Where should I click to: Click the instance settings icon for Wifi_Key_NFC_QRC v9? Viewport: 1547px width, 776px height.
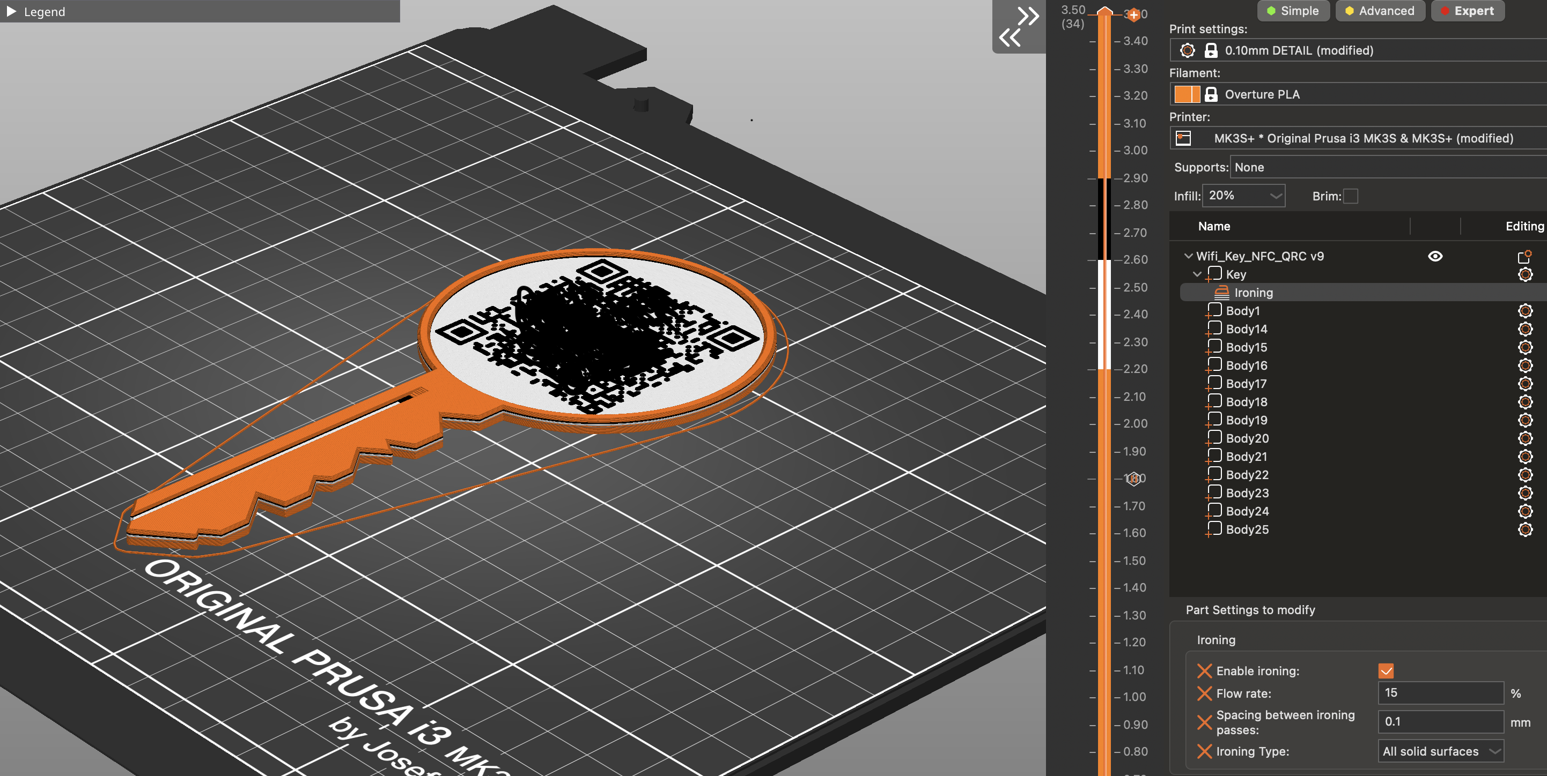coord(1524,256)
